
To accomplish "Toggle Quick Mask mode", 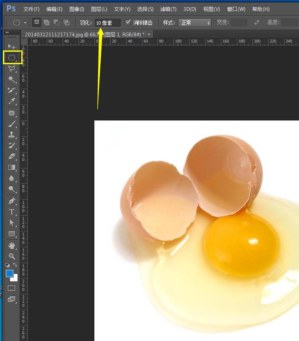I will coord(11,288).
